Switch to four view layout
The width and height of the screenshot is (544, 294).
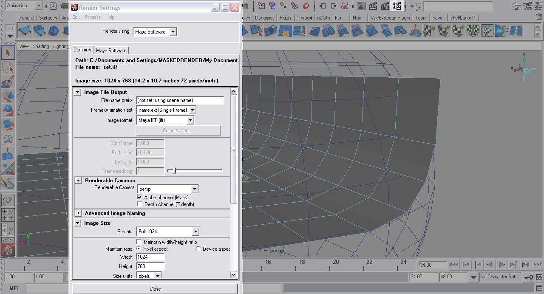tap(8, 215)
